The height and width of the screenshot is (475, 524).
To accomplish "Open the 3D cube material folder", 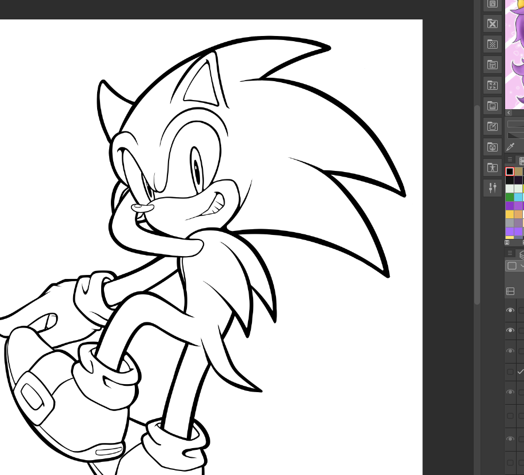I will point(492,147).
